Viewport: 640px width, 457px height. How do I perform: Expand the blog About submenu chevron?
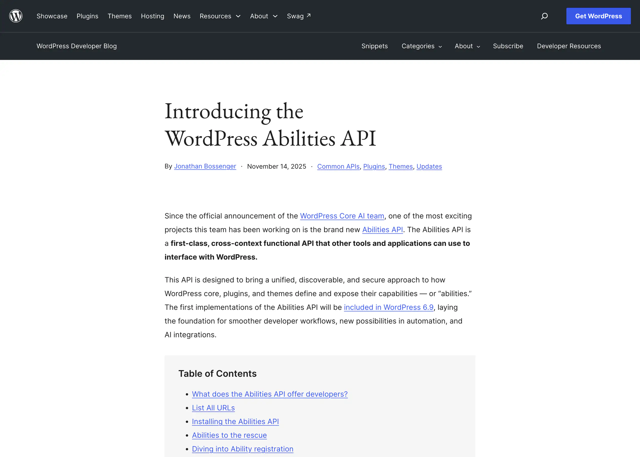tap(478, 47)
